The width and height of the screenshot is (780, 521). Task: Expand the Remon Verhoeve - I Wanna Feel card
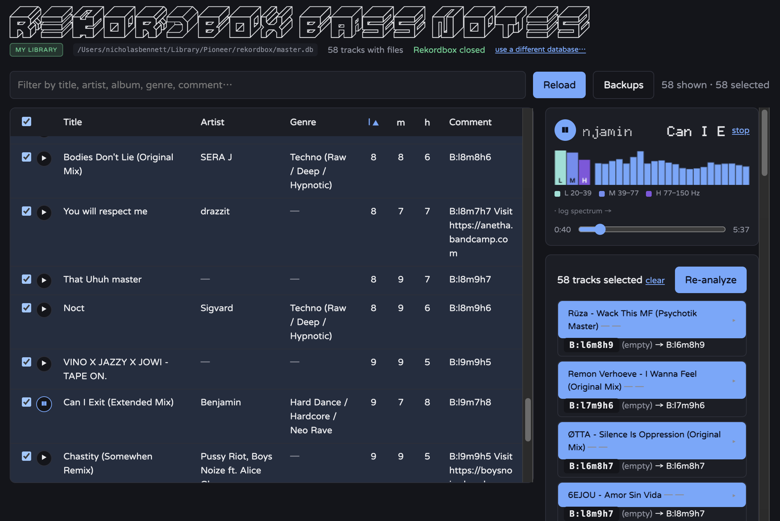tap(652, 380)
